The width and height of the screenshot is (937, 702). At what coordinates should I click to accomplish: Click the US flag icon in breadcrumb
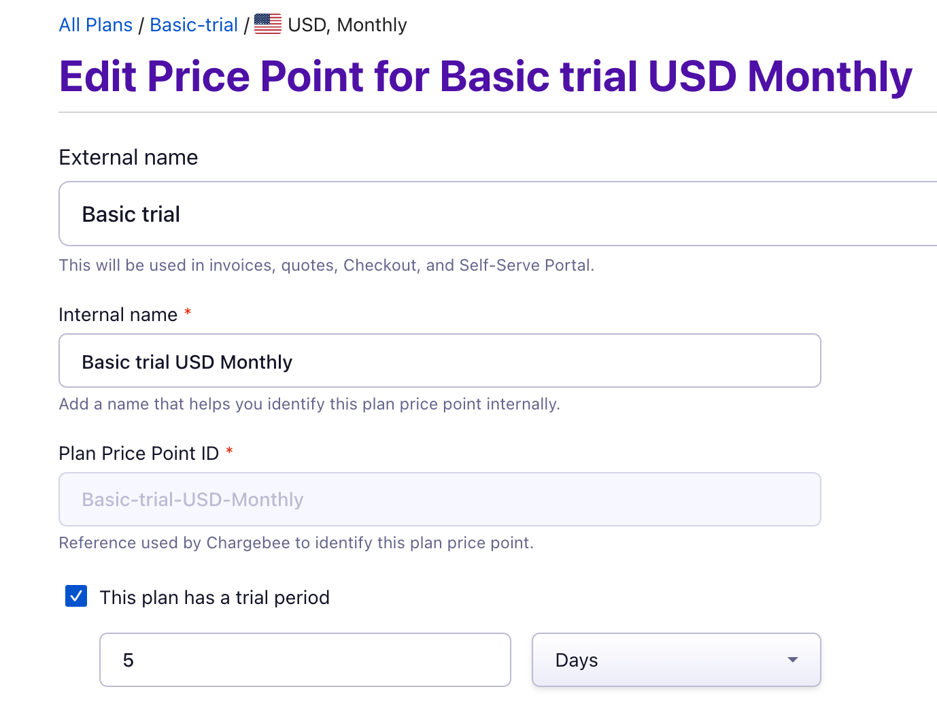268,24
